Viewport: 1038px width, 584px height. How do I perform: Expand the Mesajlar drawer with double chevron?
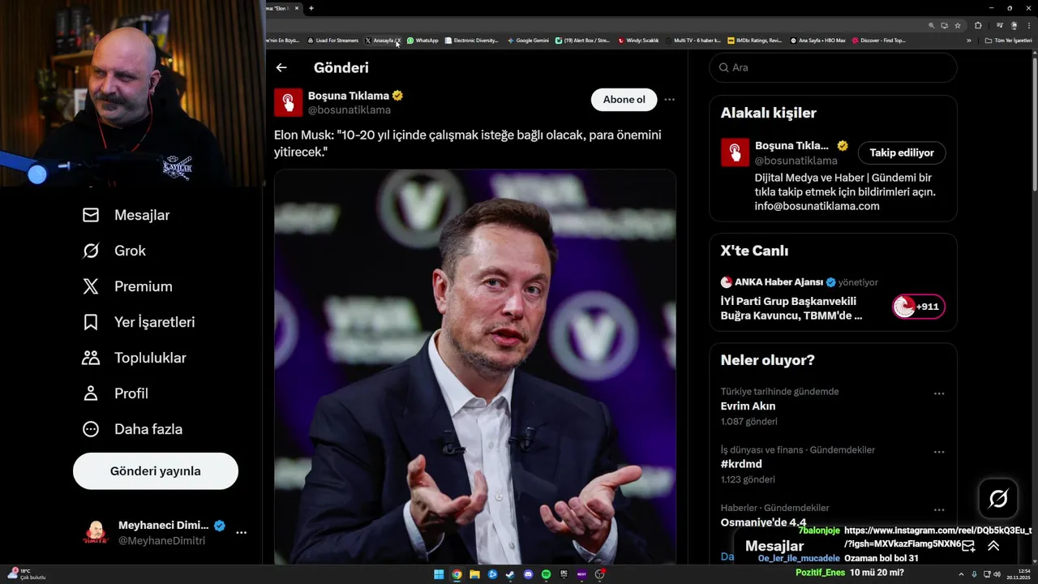point(993,546)
